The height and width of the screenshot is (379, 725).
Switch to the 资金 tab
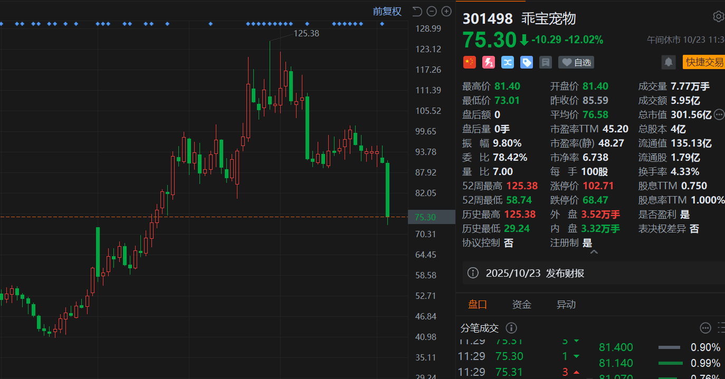coord(521,304)
